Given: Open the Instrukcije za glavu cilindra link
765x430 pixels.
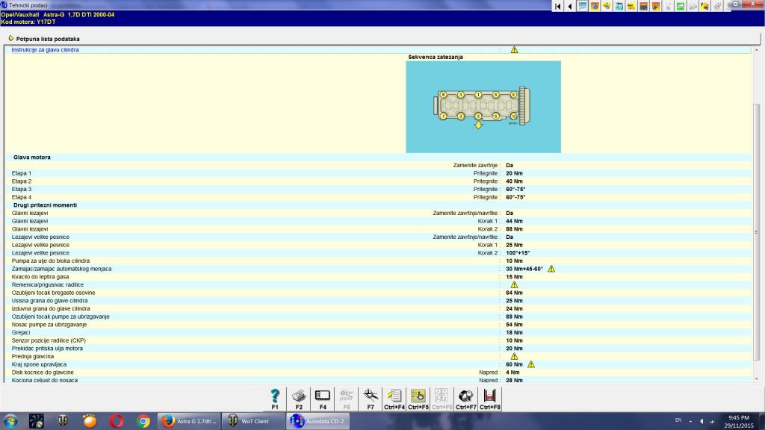Looking at the screenshot, I should point(45,50).
